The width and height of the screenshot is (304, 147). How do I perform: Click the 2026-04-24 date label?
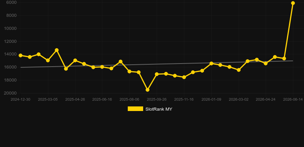point(266,100)
